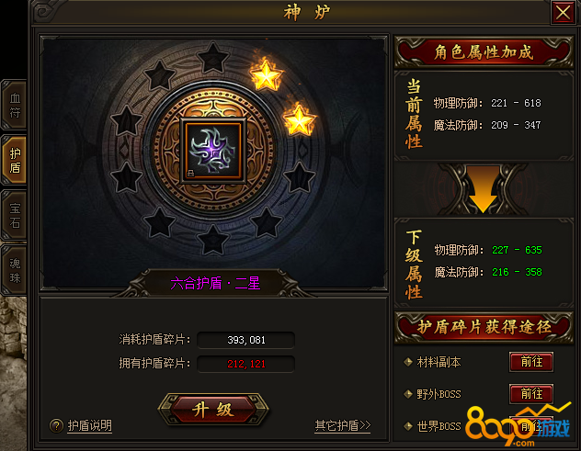
Task: Click the 升级 upgrade button
Action: pyautogui.click(x=213, y=410)
